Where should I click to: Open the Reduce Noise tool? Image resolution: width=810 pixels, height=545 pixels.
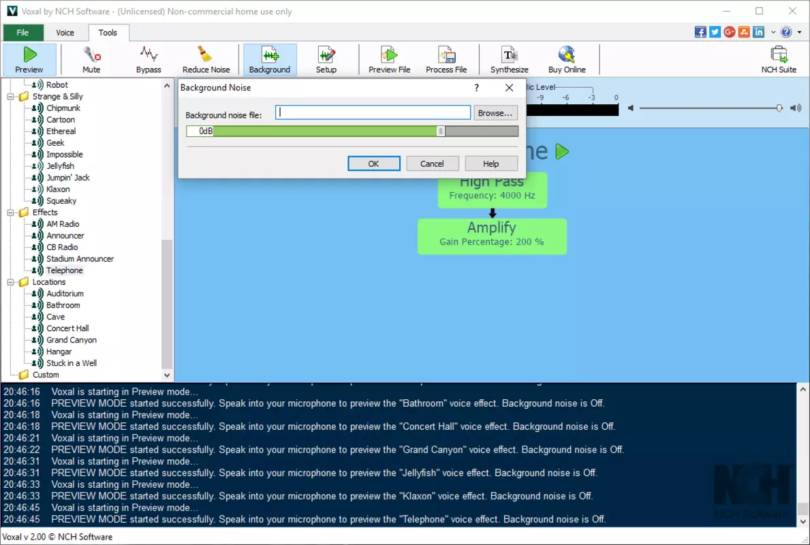click(206, 59)
